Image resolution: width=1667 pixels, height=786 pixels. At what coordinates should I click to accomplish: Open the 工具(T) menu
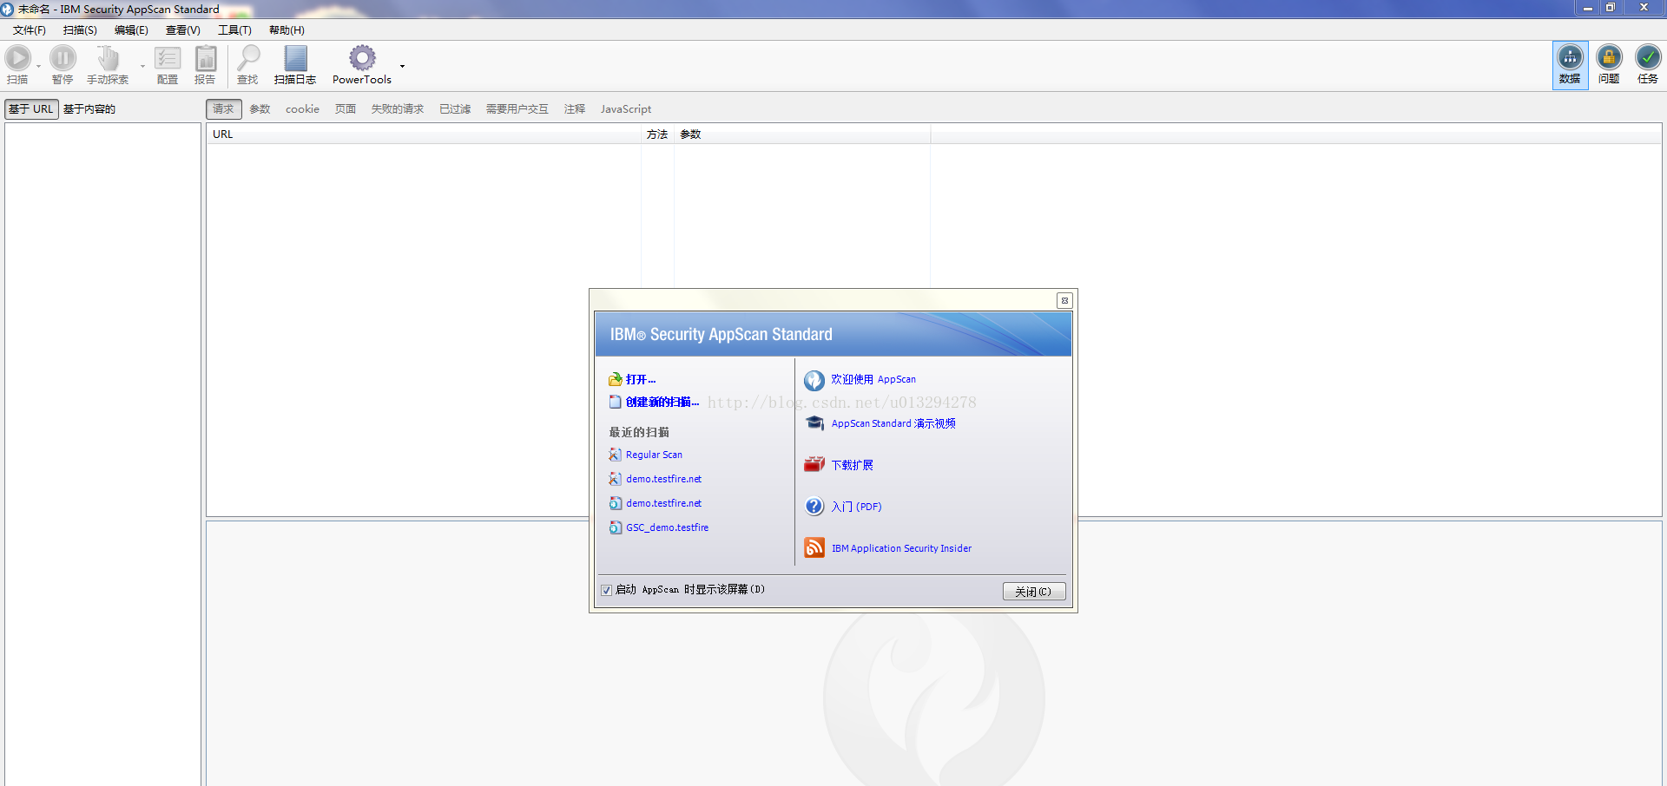coord(234,30)
